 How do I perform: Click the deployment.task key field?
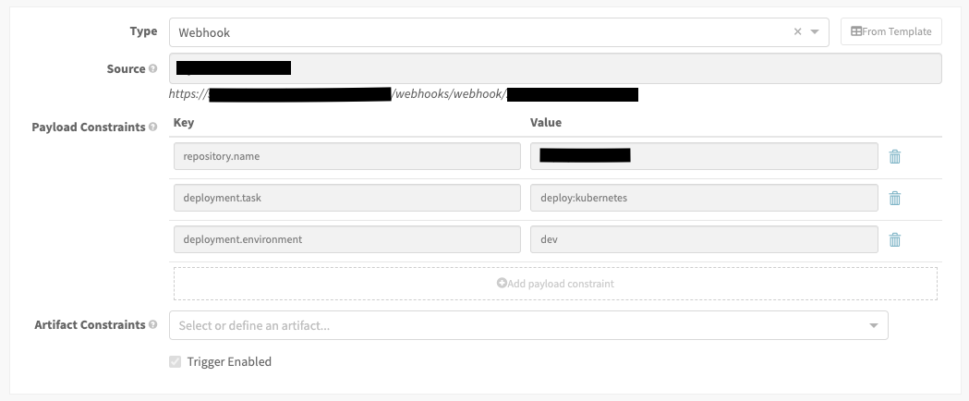[x=346, y=198]
